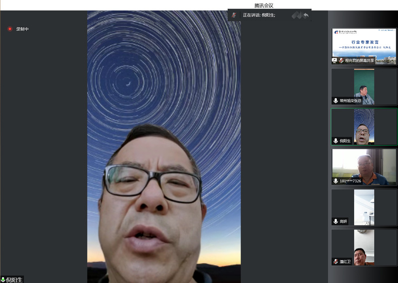Click muted microphone icon for 潘红卫
This screenshot has height=283, width=398.
point(336,262)
